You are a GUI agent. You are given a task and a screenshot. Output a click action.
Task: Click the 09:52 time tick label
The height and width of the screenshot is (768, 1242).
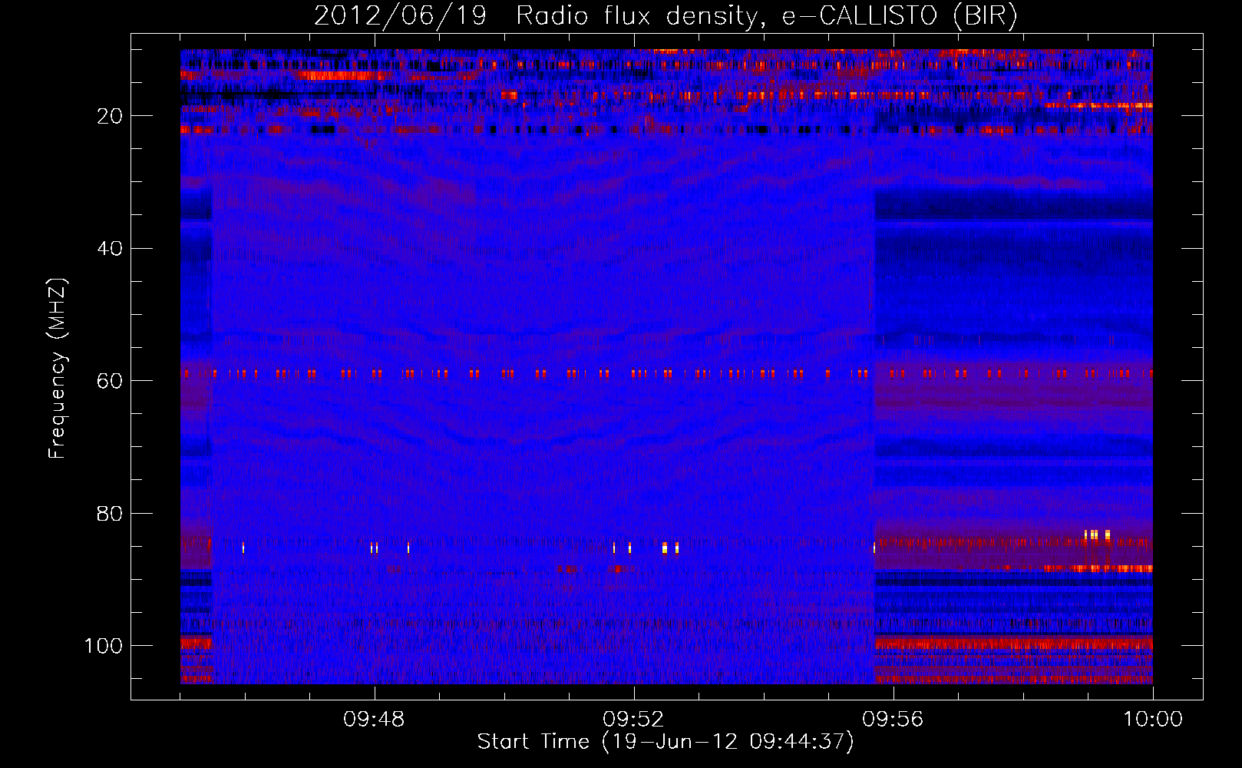(x=633, y=720)
